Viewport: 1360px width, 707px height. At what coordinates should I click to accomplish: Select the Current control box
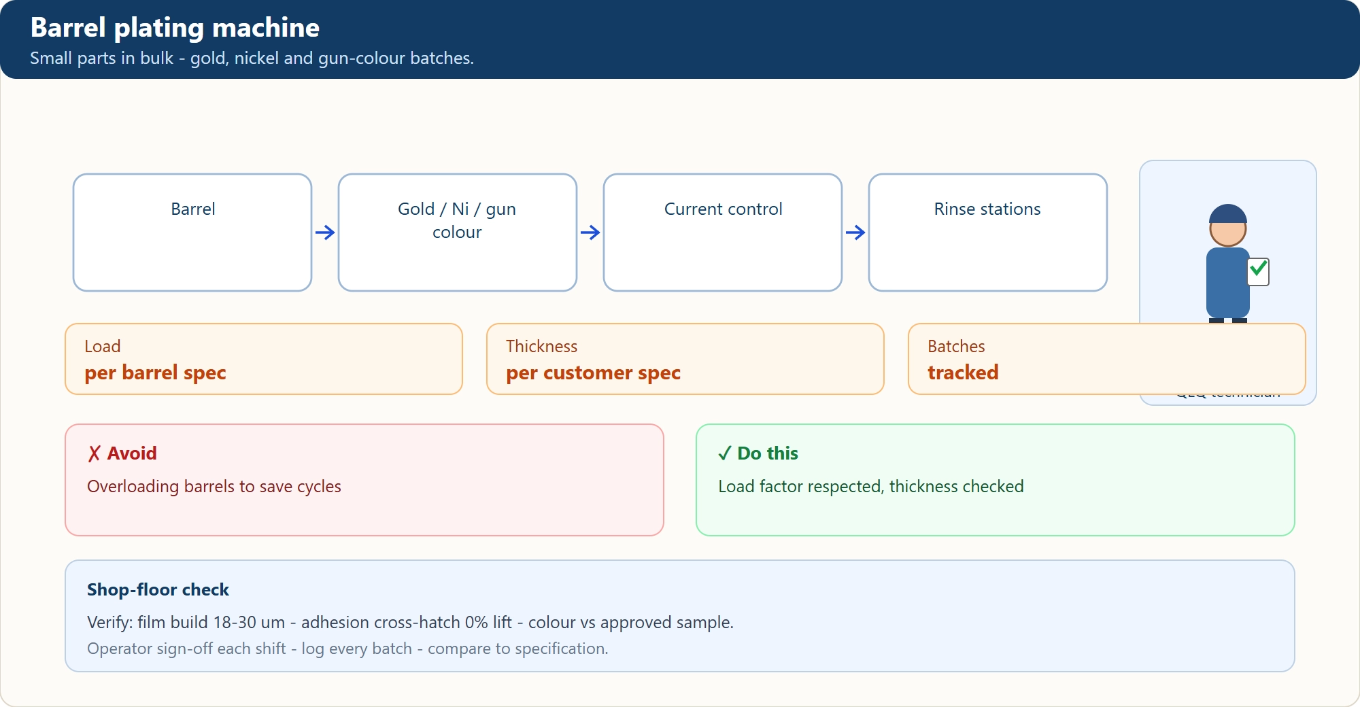723,232
